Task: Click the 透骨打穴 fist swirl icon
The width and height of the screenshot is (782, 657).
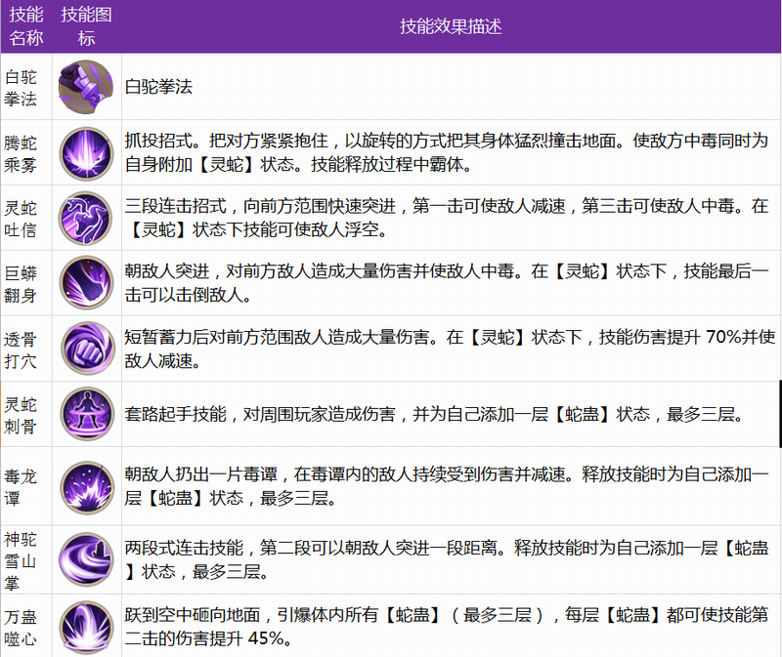Action: (x=87, y=348)
